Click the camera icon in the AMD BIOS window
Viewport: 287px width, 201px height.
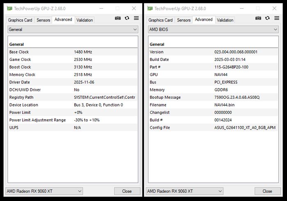point(258,18)
